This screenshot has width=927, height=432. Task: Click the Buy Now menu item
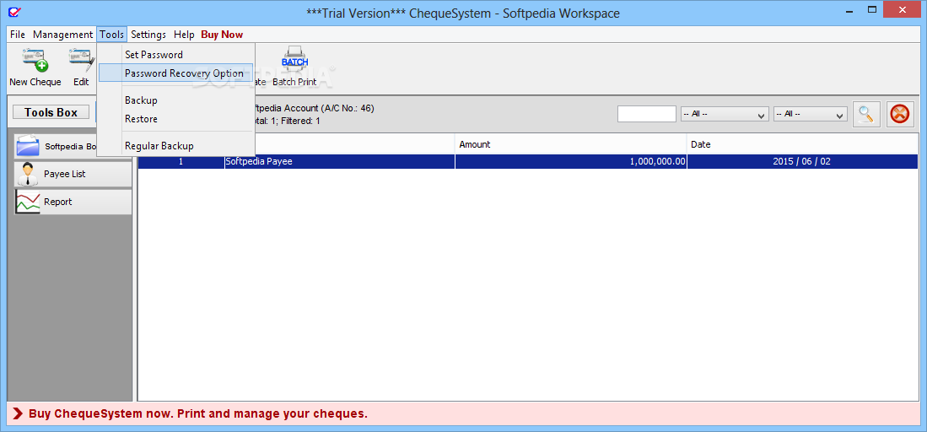tap(222, 35)
